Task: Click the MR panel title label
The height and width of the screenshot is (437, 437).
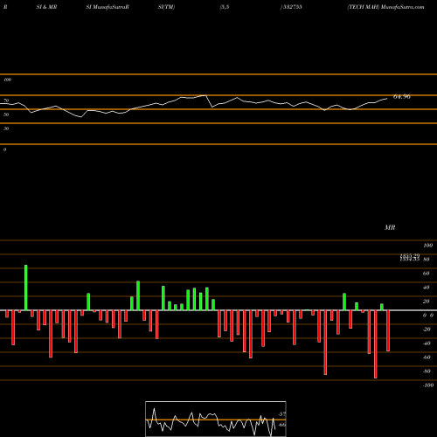Action: (x=390, y=227)
